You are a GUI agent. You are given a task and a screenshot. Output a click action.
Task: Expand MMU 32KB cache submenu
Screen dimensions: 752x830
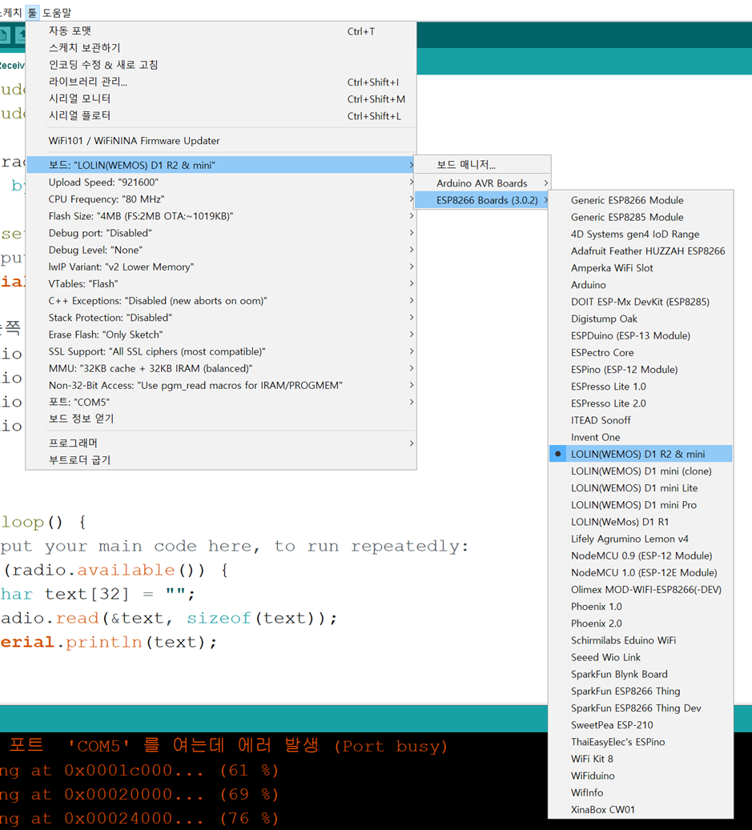[221, 368]
